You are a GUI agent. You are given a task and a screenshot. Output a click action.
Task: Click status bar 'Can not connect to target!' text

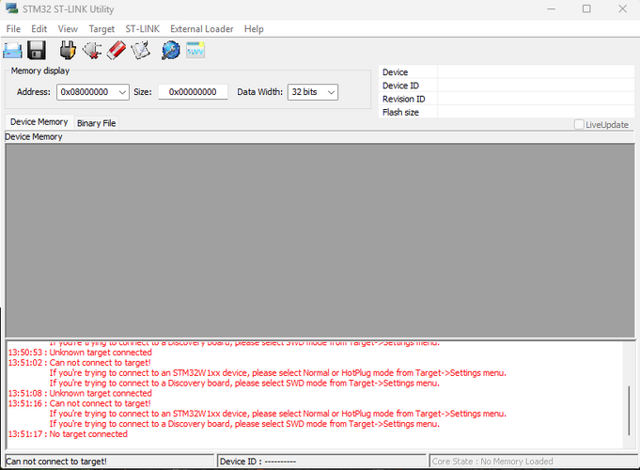(56, 462)
